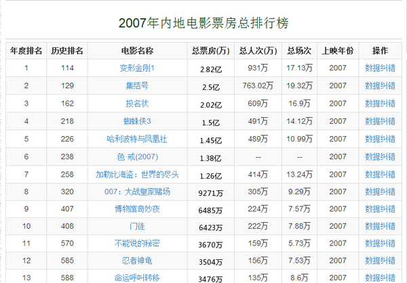Report data error for 蜘蛛侠3

(x=380, y=121)
